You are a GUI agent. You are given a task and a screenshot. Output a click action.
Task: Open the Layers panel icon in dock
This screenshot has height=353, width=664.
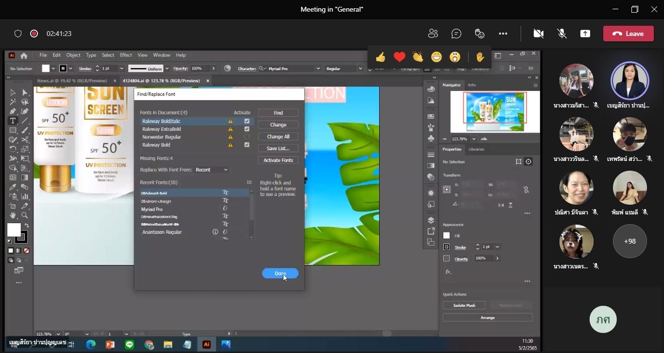[431, 221]
